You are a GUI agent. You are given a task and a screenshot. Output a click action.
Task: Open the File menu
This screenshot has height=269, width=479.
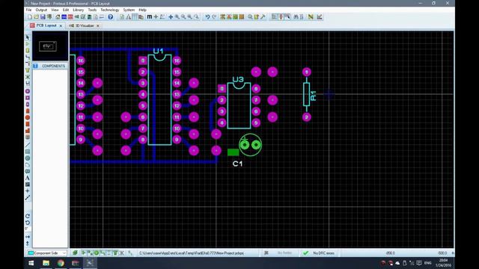point(28,10)
